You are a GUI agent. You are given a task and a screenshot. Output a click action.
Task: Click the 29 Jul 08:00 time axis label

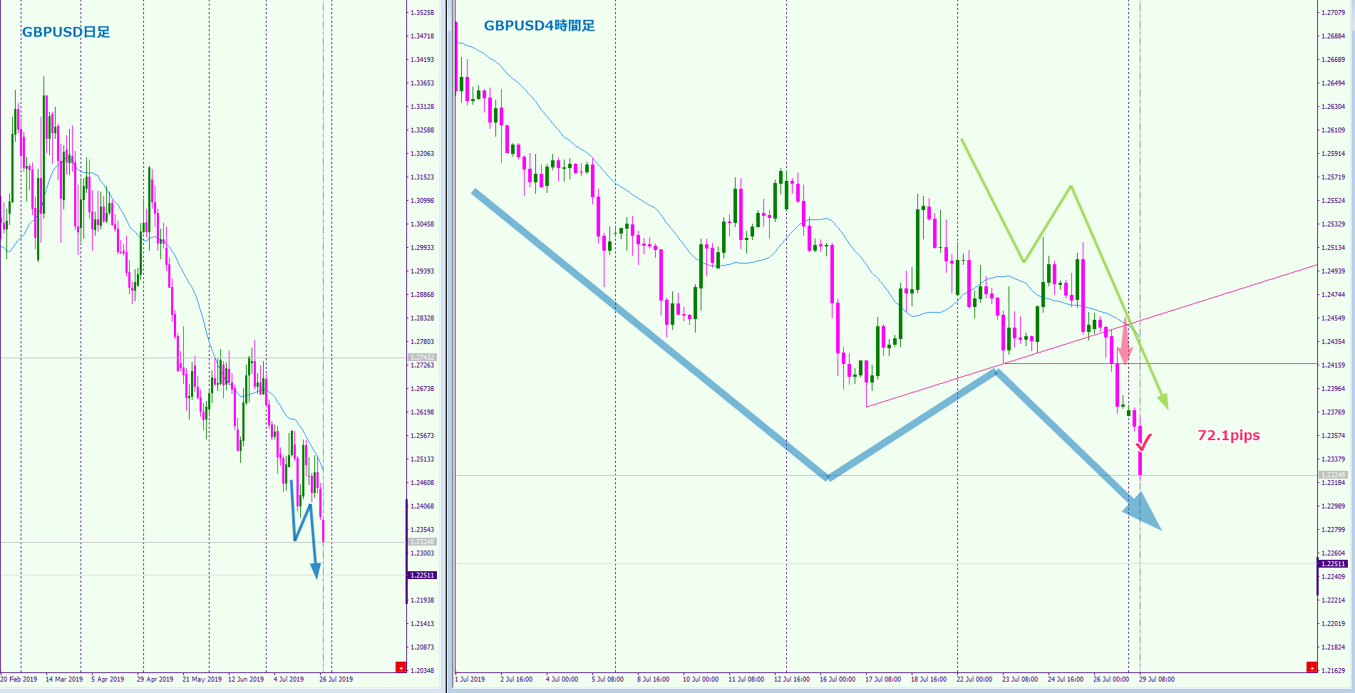tap(1157, 679)
